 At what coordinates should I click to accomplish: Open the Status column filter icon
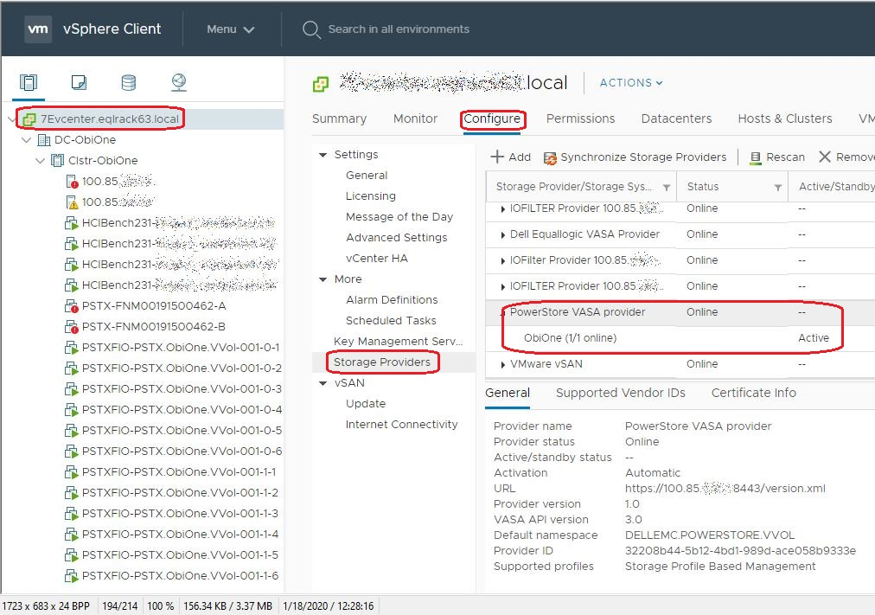(x=778, y=188)
